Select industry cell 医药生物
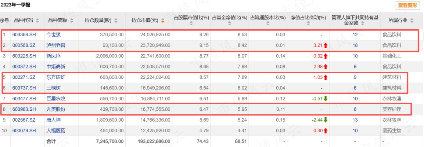 pos(392,131)
